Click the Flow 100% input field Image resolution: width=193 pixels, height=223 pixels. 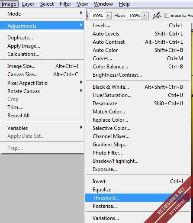click(135, 16)
